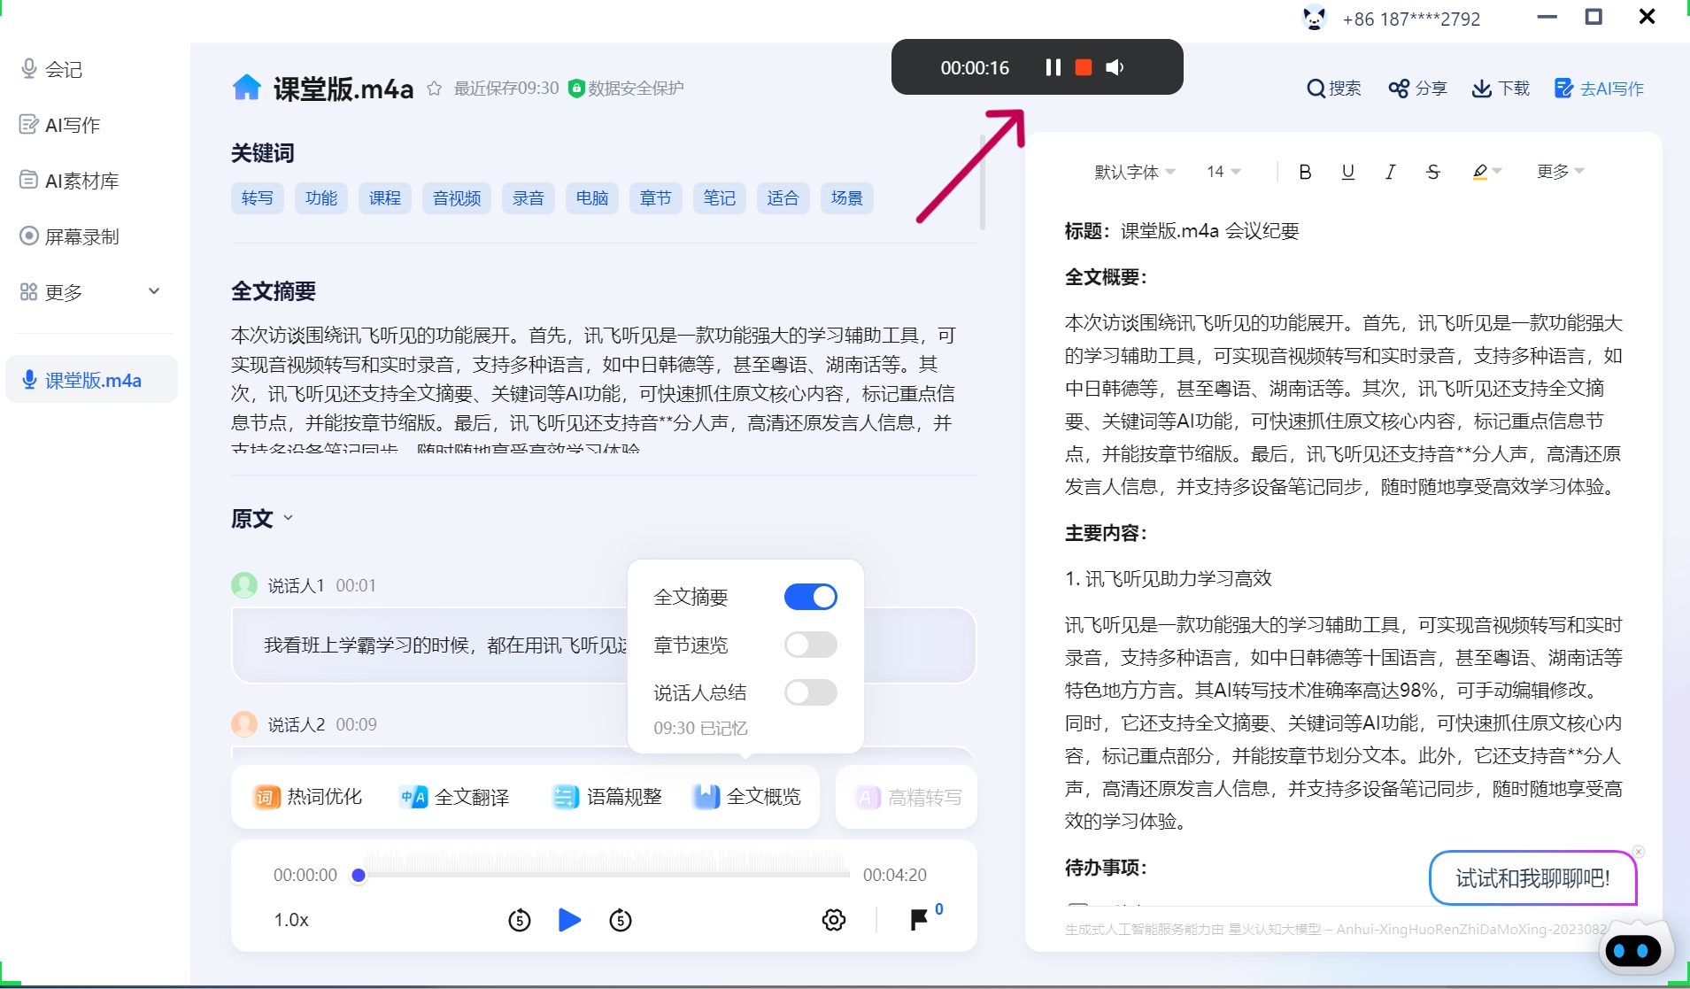Expand the font size 14 dropdown
Screen dimensions: 1690x989
[x=1223, y=172]
